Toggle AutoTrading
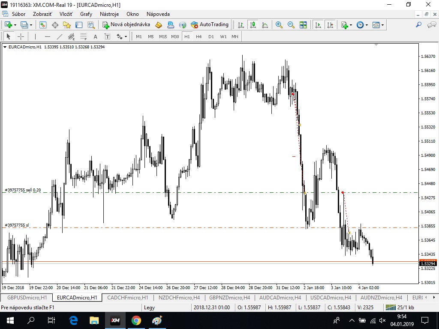 pyautogui.click(x=210, y=24)
